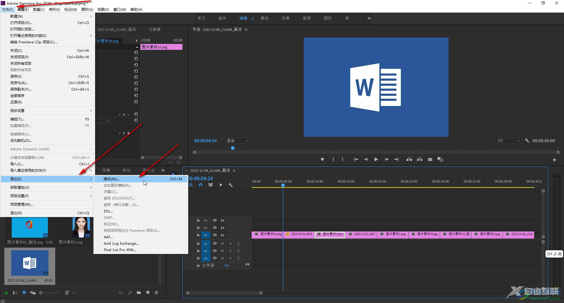564x303 pixels.
Task: Click the Comparison View icon
Action: (440, 159)
